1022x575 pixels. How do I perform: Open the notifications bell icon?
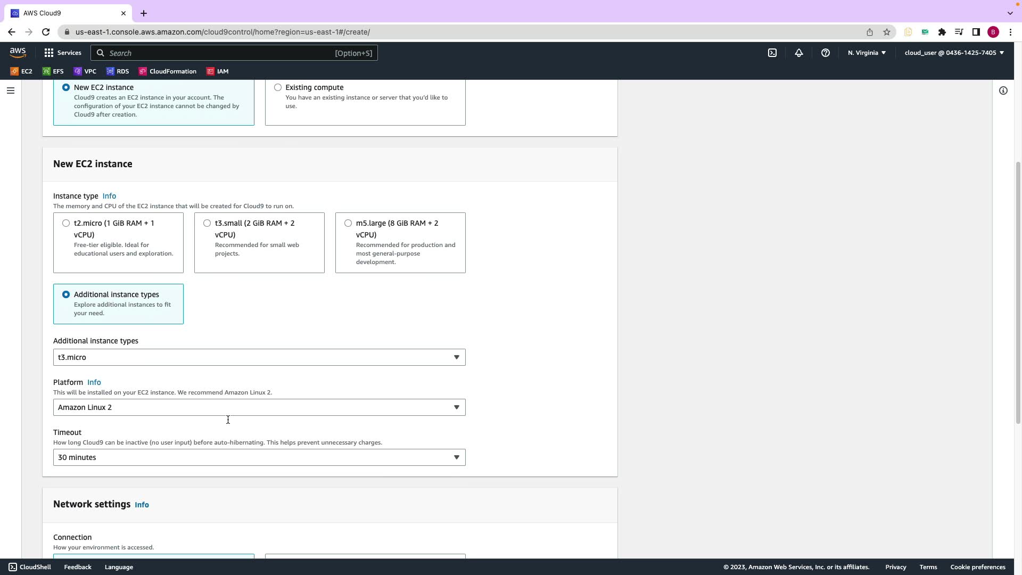[799, 53]
